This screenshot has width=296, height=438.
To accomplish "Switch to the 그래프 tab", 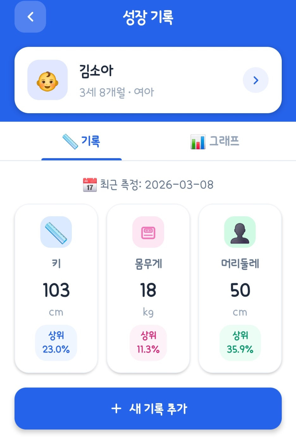I will pos(215,141).
